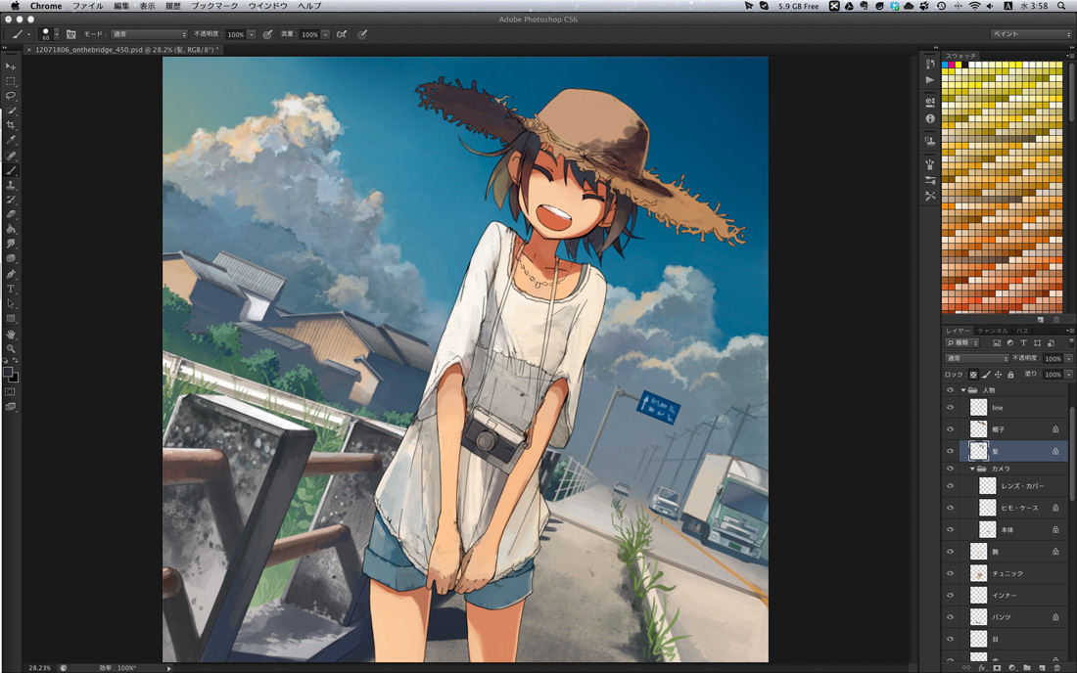Select the Rectangle shape tool
The height and width of the screenshot is (673, 1077).
[x=11, y=319]
